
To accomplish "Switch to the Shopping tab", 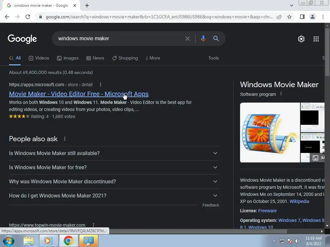I will click(125, 58).
